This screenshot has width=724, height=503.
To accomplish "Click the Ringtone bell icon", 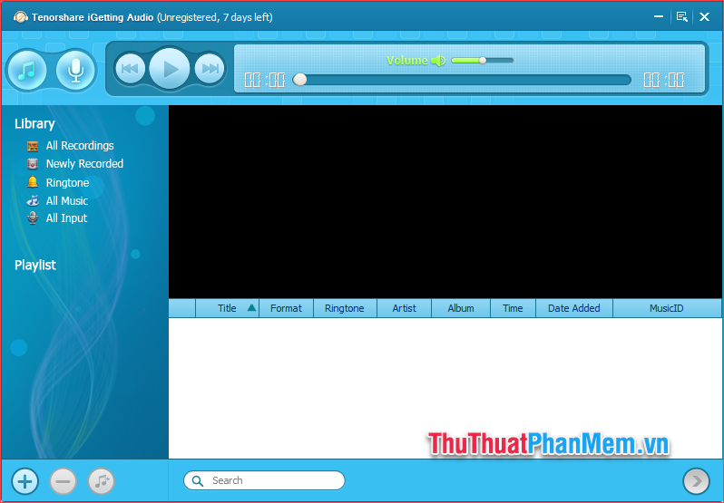I will [33, 182].
